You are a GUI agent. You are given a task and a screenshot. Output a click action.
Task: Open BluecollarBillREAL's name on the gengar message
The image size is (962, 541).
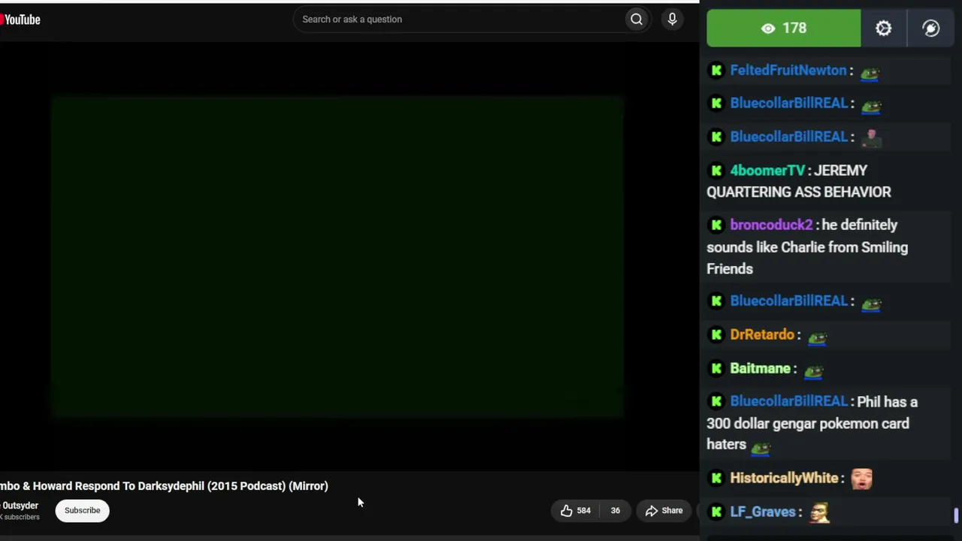(x=788, y=401)
